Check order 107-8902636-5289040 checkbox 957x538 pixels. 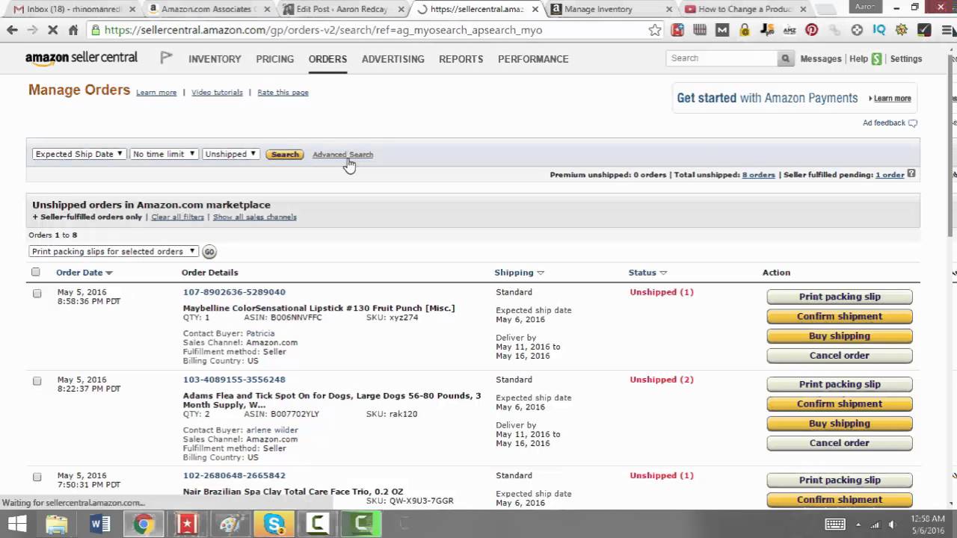pyautogui.click(x=37, y=294)
